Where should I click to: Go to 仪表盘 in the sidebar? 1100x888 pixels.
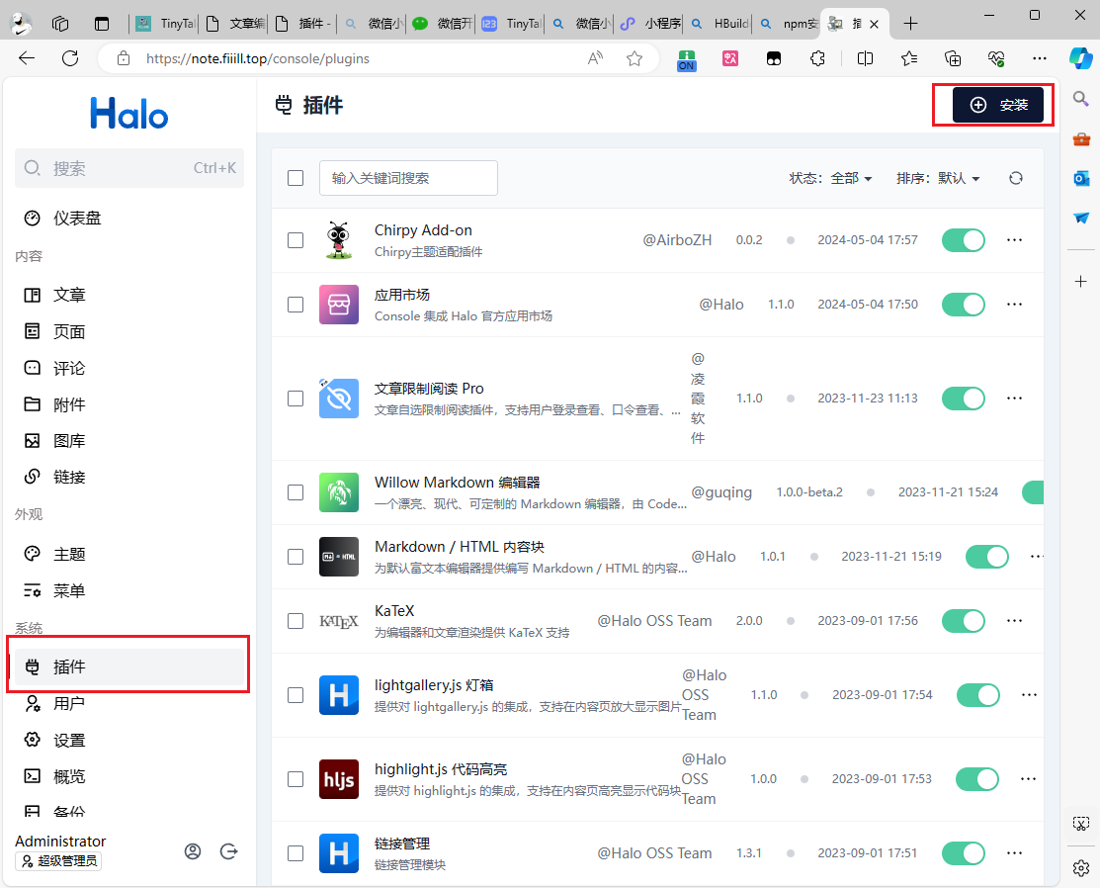point(129,219)
